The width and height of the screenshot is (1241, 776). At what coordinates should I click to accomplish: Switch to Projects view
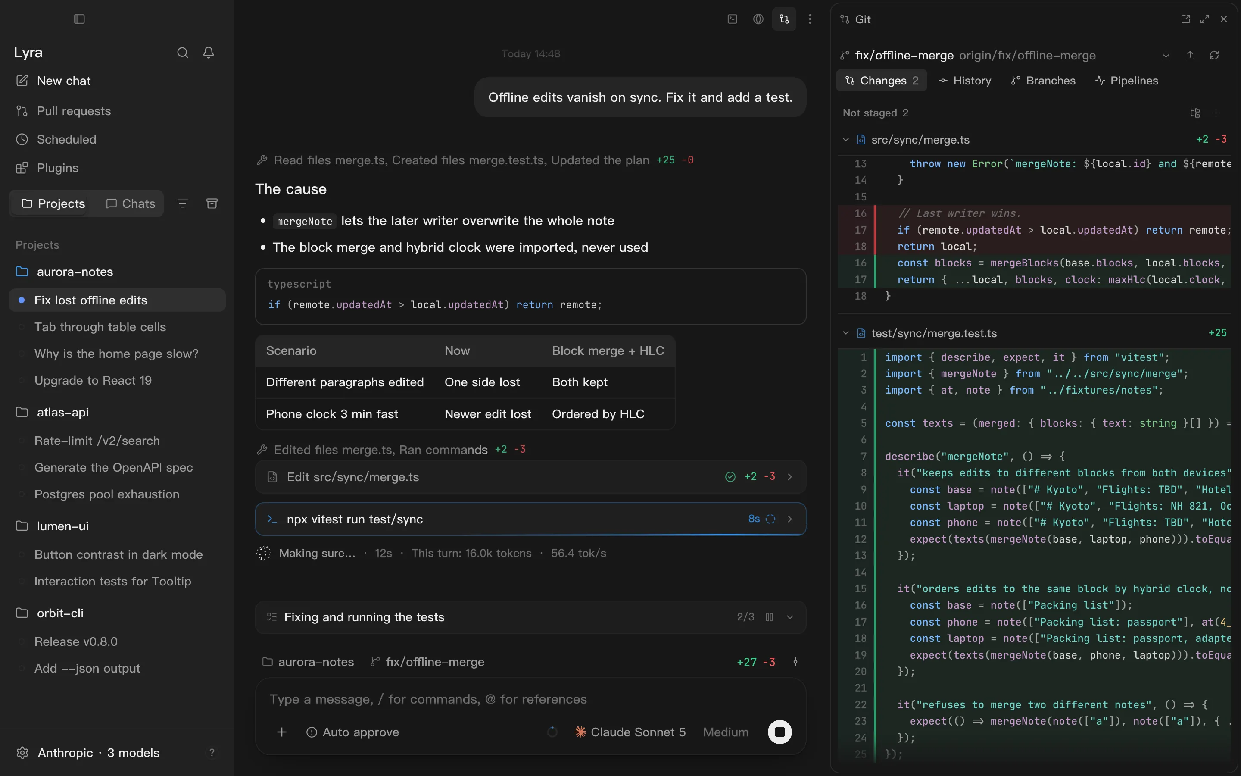click(53, 204)
